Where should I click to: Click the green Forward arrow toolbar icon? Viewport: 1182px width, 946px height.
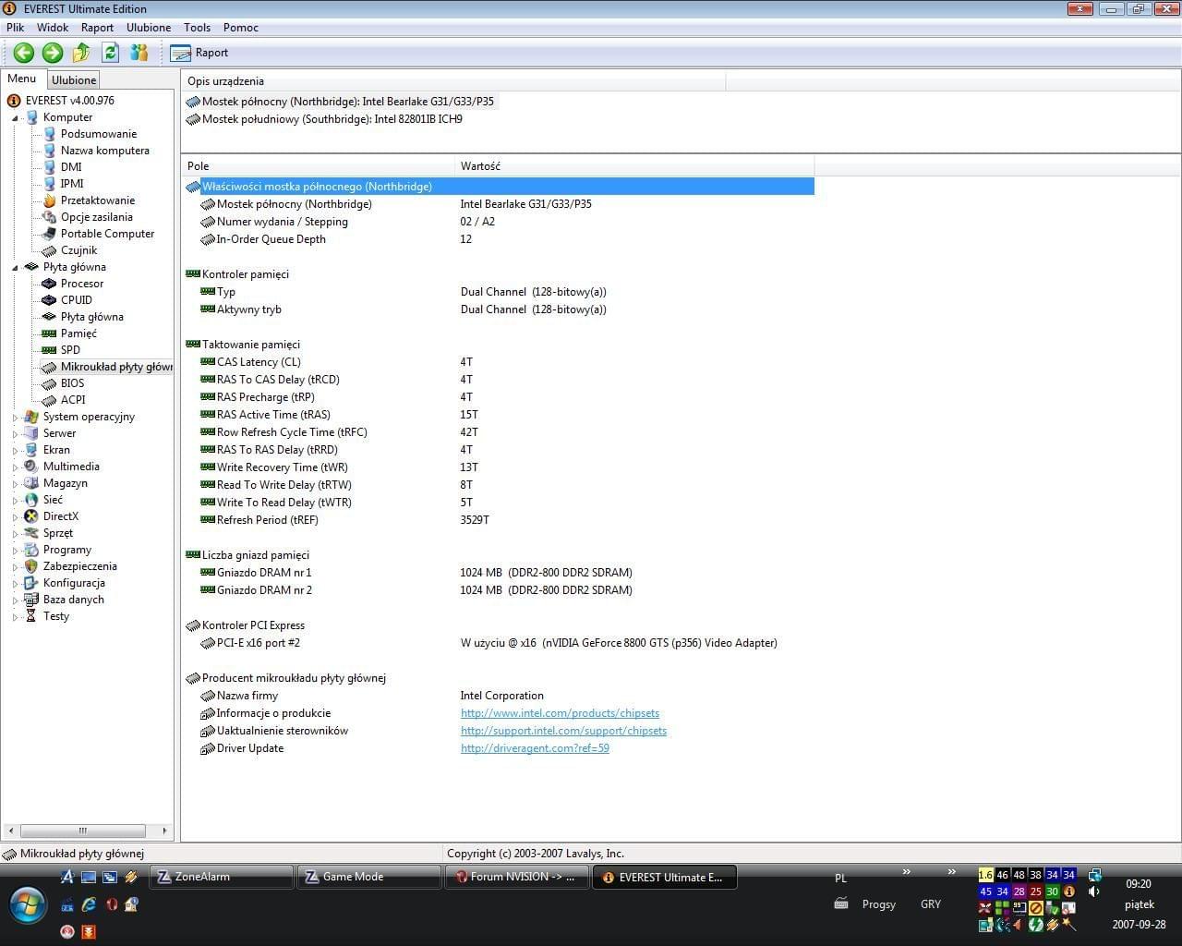point(53,53)
